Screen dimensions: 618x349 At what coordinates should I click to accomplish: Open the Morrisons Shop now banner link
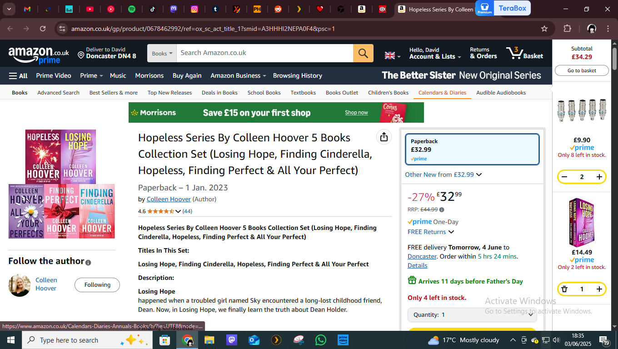356,112
